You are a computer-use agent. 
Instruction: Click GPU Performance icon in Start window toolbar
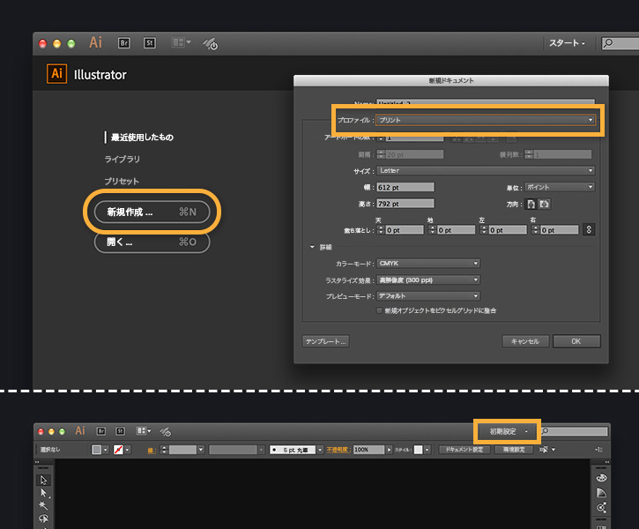pyautogui.click(x=211, y=43)
